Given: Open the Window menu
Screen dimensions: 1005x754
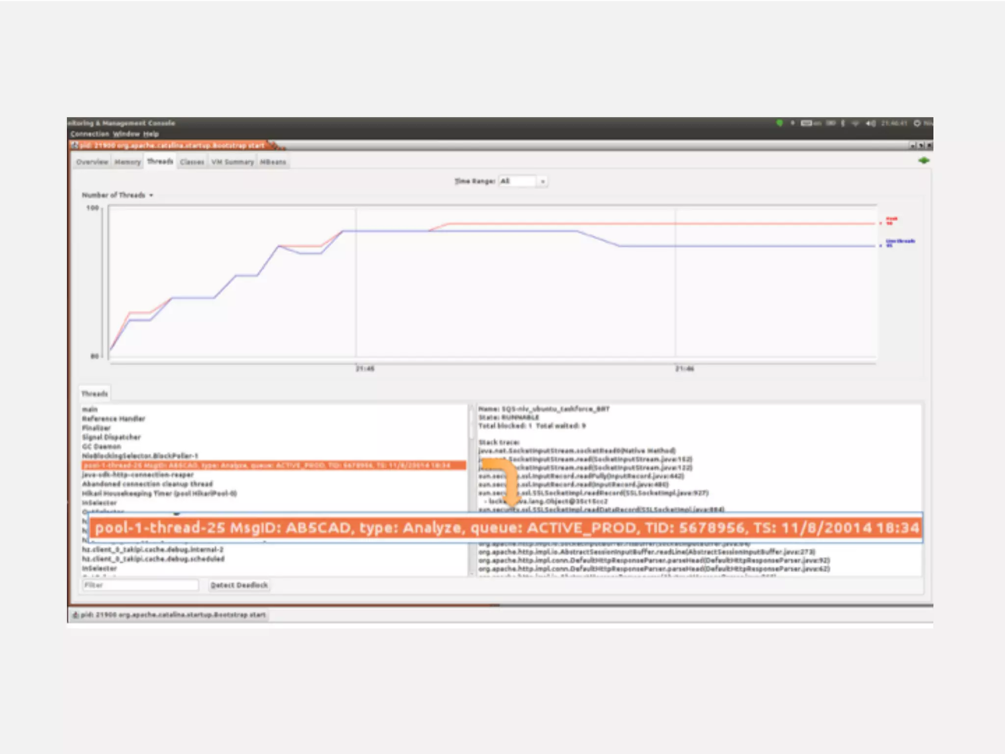Looking at the screenshot, I should coord(126,134).
